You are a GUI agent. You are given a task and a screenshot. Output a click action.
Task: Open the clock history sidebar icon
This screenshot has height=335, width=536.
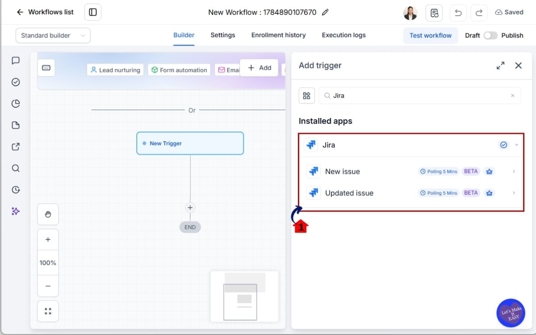point(16,190)
